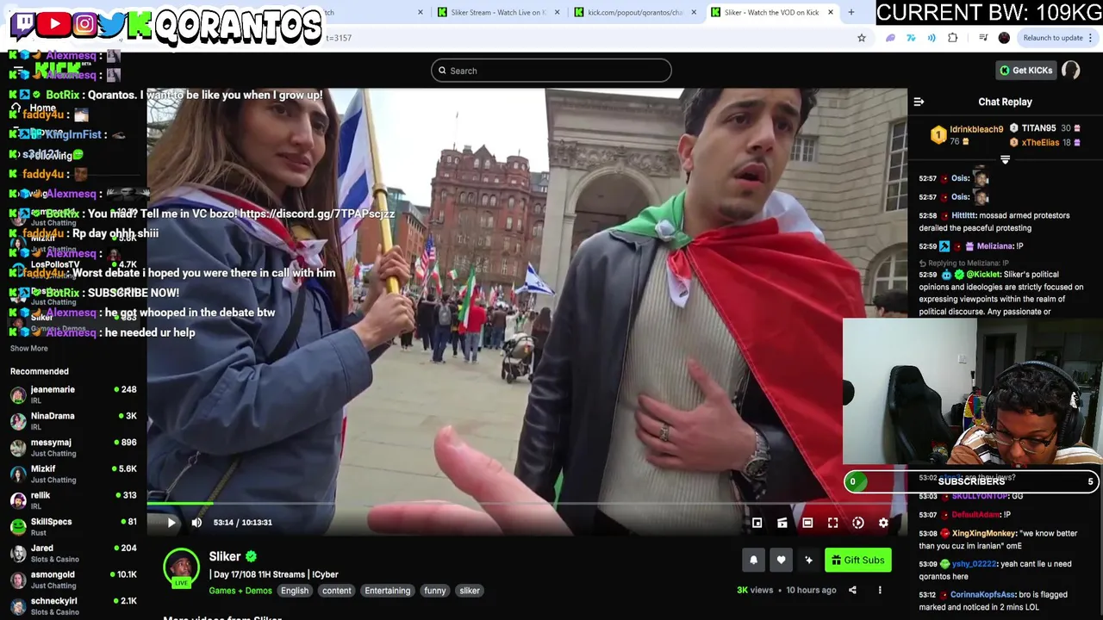
Task: Click top gifter Idrinkbleach9 in chat
Action: tap(976, 129)
